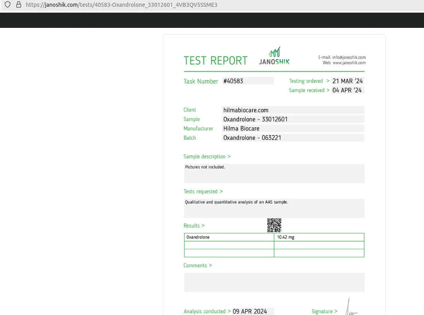Click the shield tracking protection icon
424x315 pixels.
[8, 5]
